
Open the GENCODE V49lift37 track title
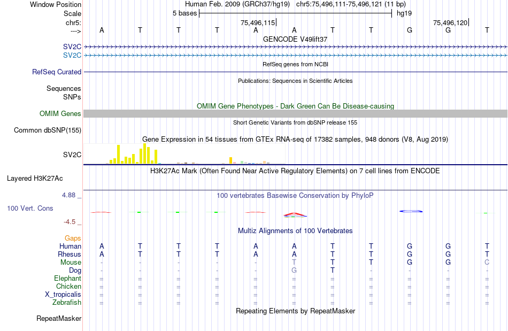pos(295,39)
